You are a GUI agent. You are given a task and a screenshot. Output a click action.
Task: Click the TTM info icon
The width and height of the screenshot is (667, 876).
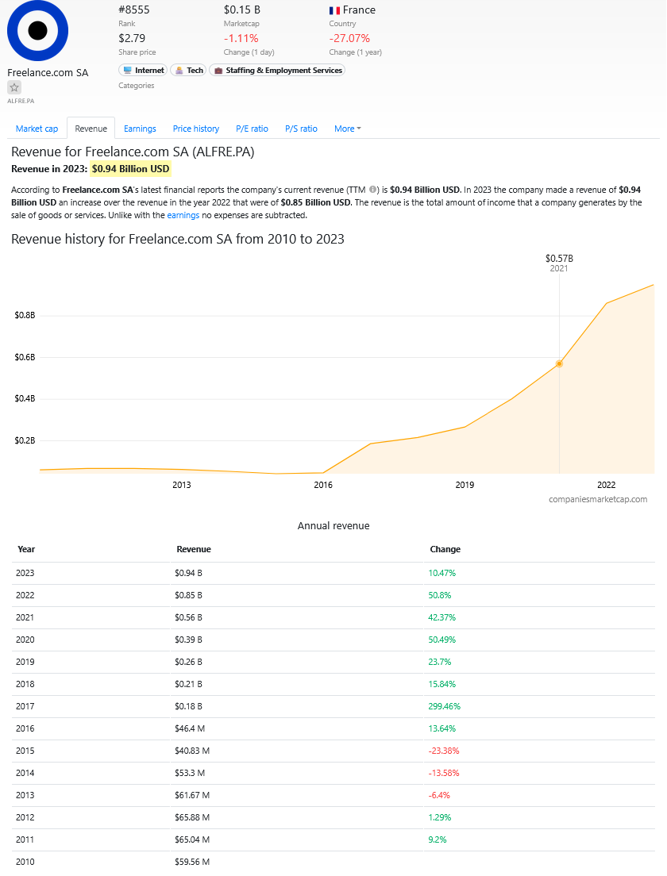click(373, 190)
